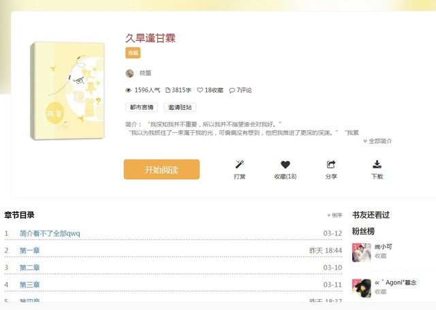Open chapter 第二章
This screenshot has width=436, height=310.
[29, 268]
